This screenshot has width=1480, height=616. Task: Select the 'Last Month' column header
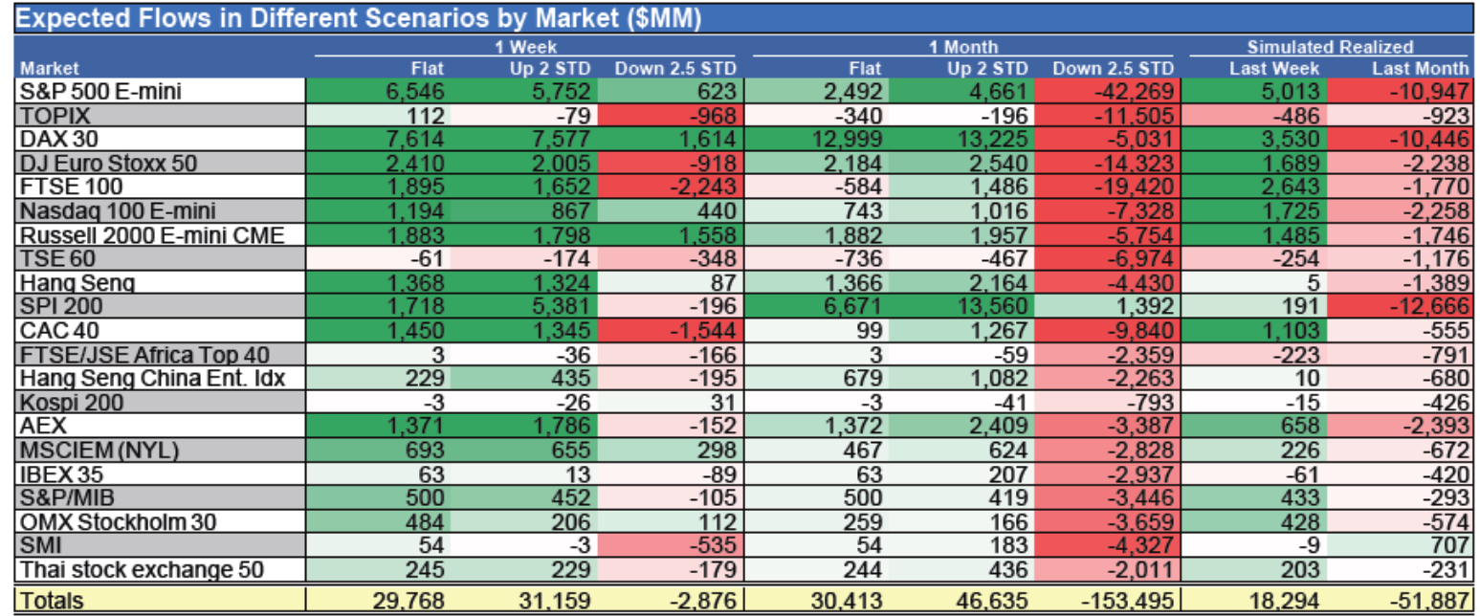(x=1421, y=68)
